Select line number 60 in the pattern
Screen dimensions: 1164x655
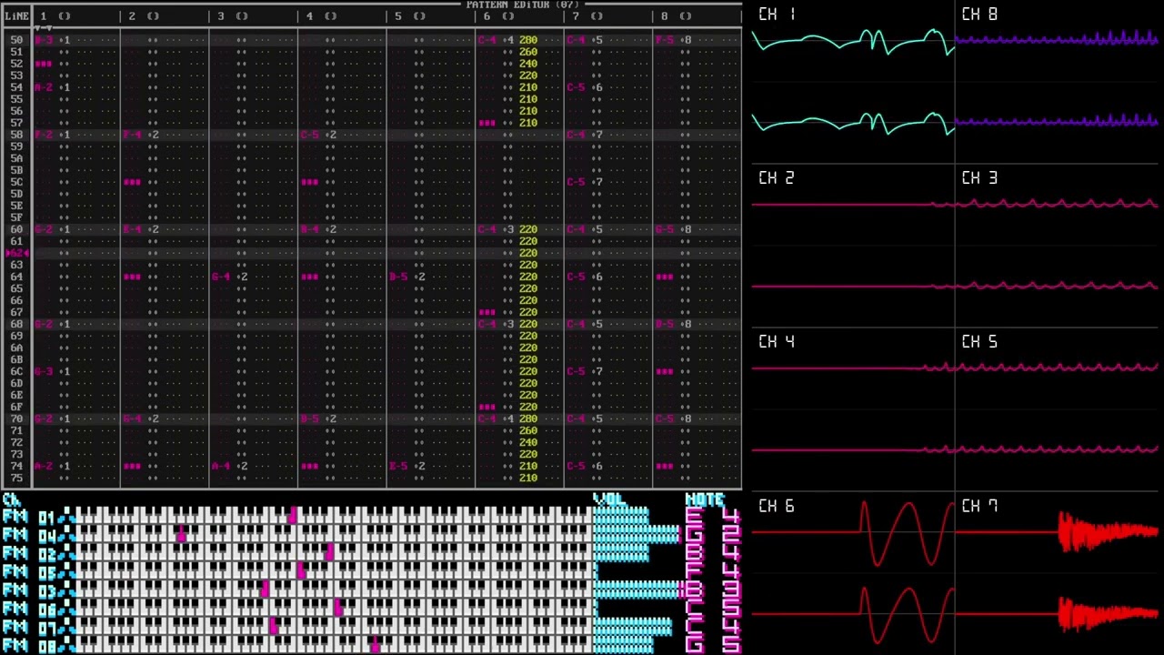click(x=16, y=229)
